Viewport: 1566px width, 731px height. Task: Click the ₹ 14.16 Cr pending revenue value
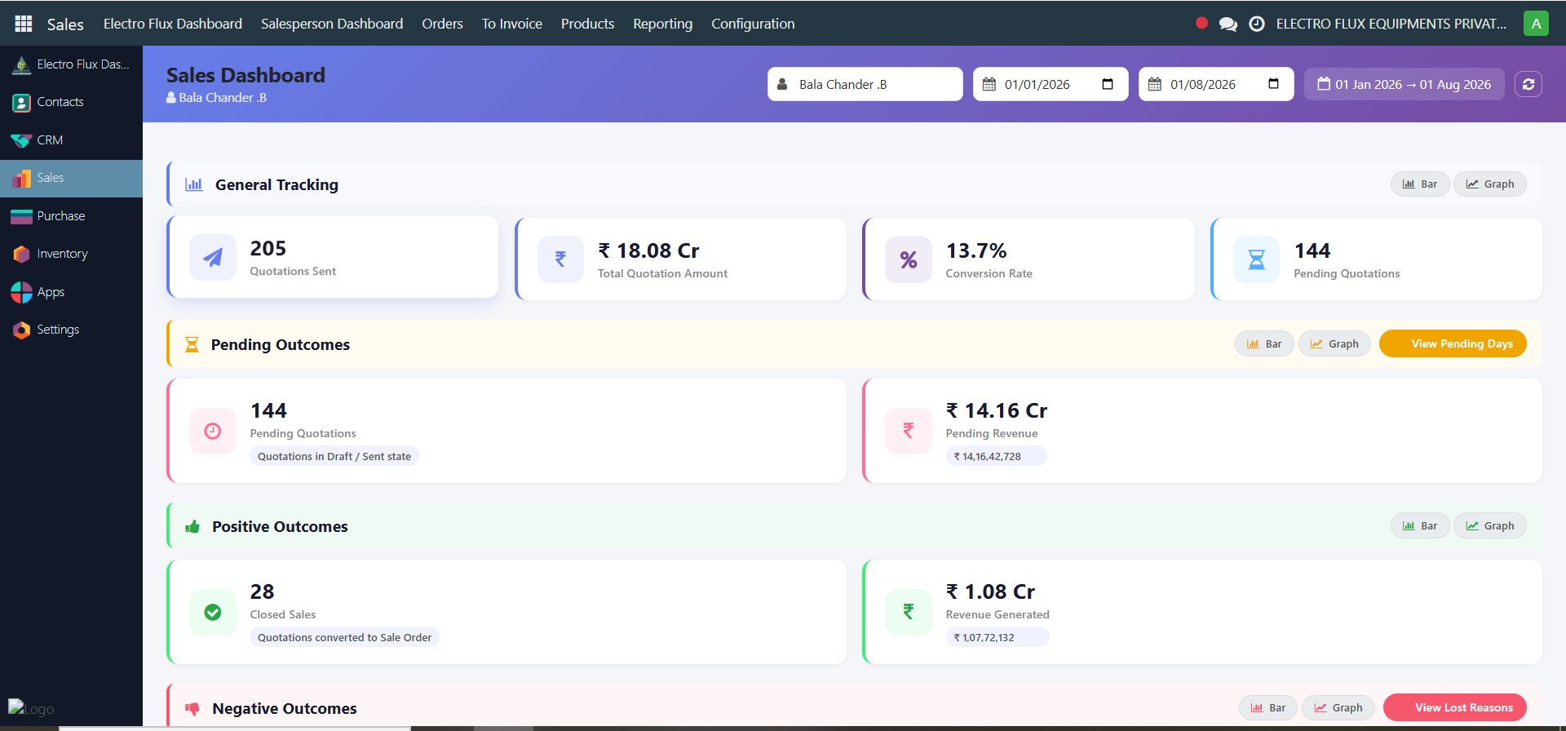pos(997,410)
